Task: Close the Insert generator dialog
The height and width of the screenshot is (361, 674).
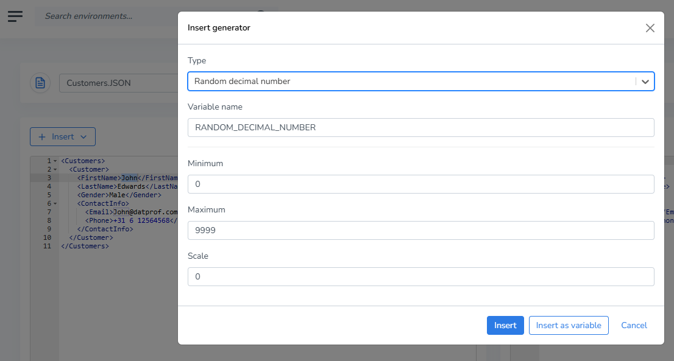Action: 650,28
